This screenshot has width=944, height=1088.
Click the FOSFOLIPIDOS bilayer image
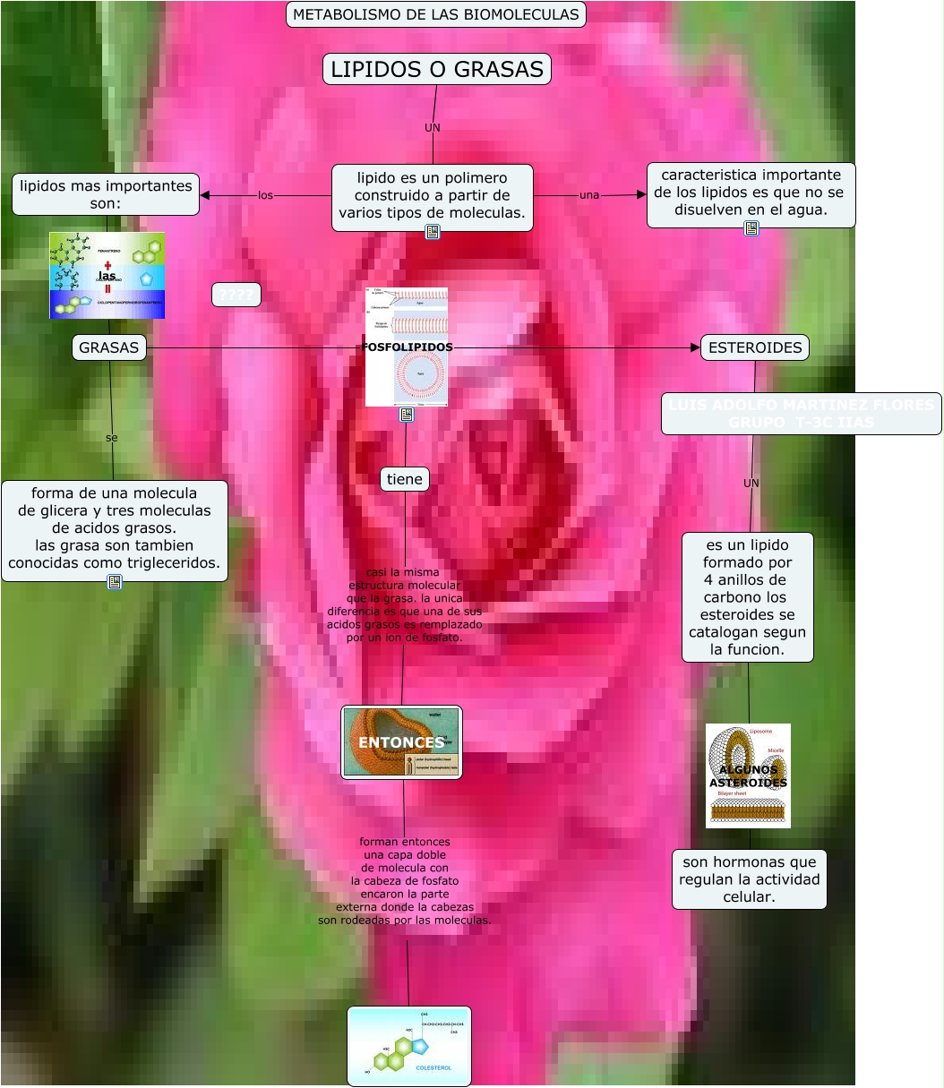coord(407,347)
